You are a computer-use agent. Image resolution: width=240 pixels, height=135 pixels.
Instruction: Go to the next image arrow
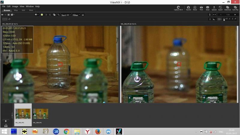pos(235,14)
